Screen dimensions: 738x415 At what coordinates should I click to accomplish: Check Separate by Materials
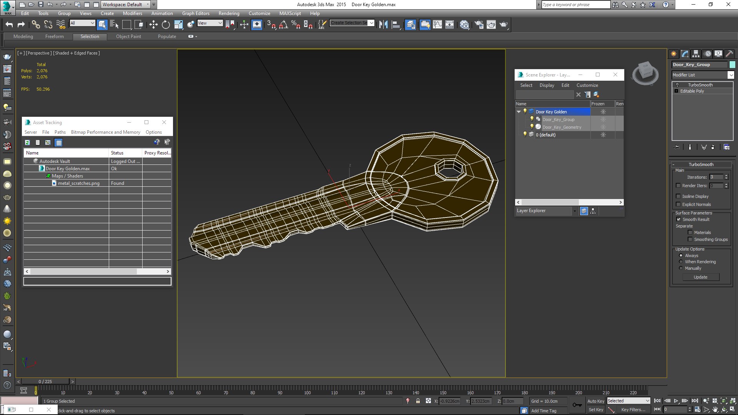pyautogui.click(x=690, y=232)
